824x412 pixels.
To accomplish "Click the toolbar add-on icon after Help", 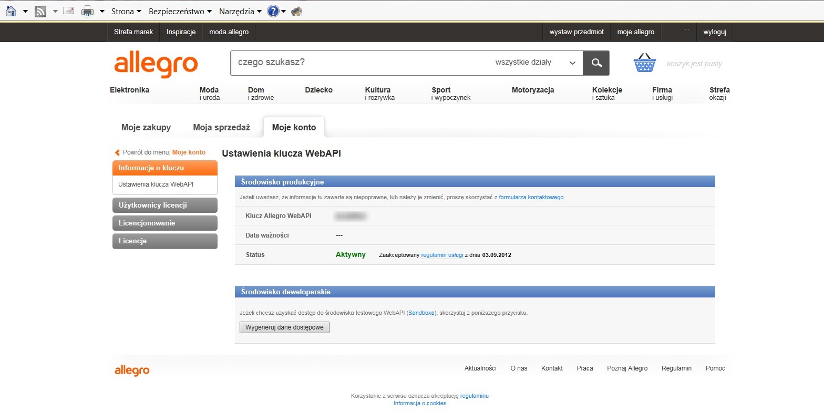I will coord(296,11).
